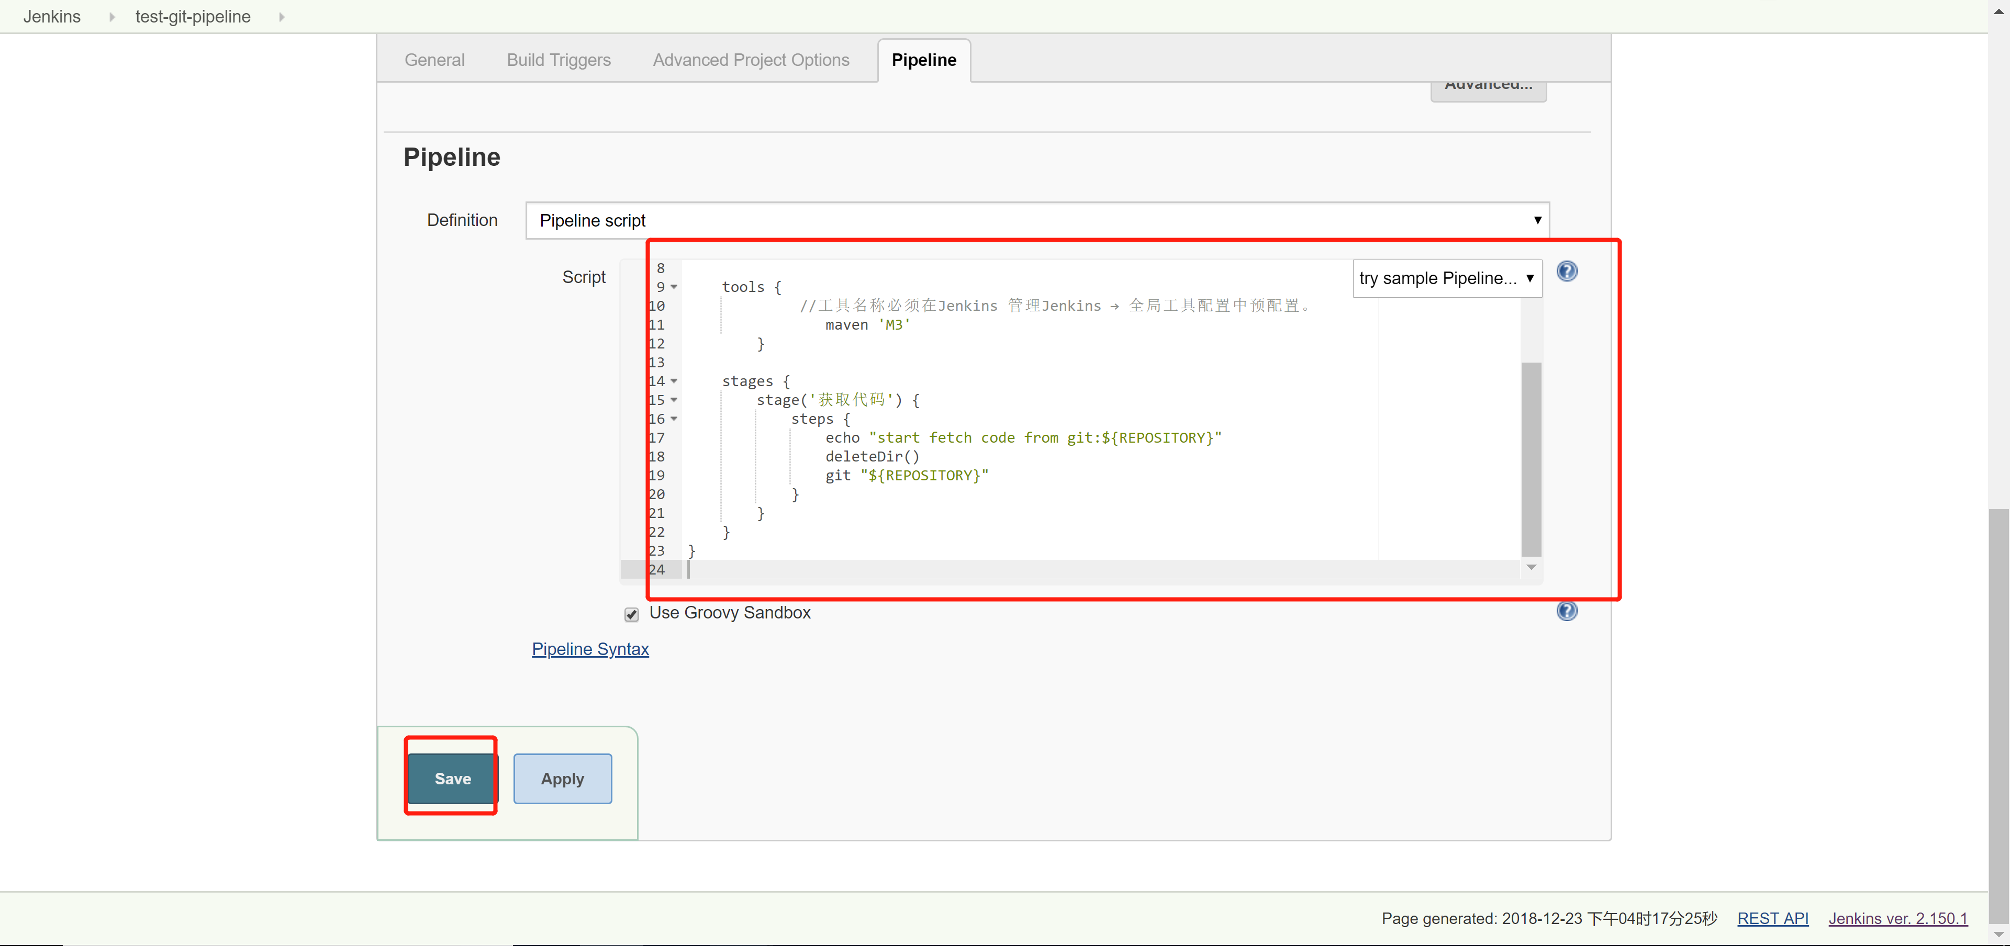The image size is (2010, 946).
Task: Click breadcrumb arrow after test-git-pipeline
Action: (282, 17)
